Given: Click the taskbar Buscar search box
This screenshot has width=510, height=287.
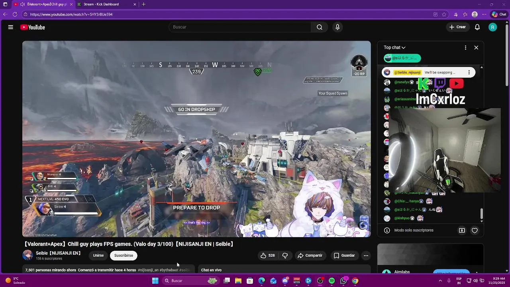Looking at the screenshot, I should [192, 281].
